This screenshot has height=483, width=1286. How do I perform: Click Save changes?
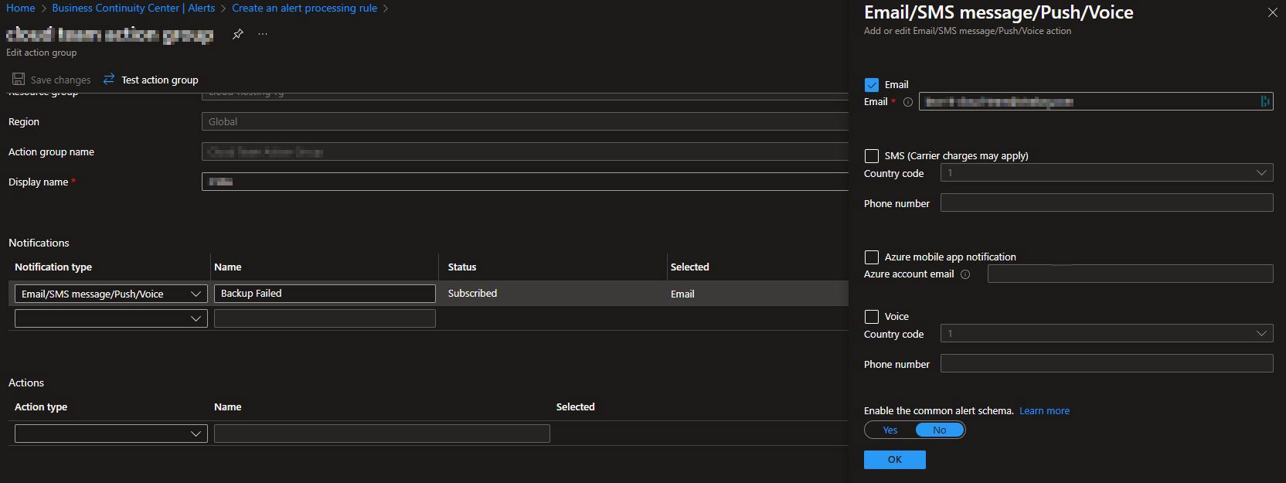[x=60, y=80]
